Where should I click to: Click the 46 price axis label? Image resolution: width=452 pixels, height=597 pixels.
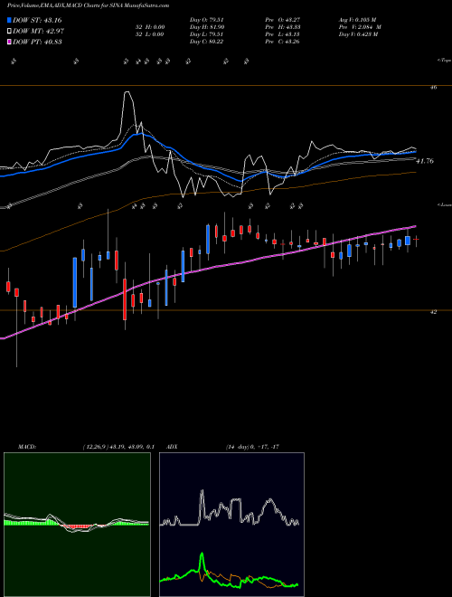coord(433,87)
